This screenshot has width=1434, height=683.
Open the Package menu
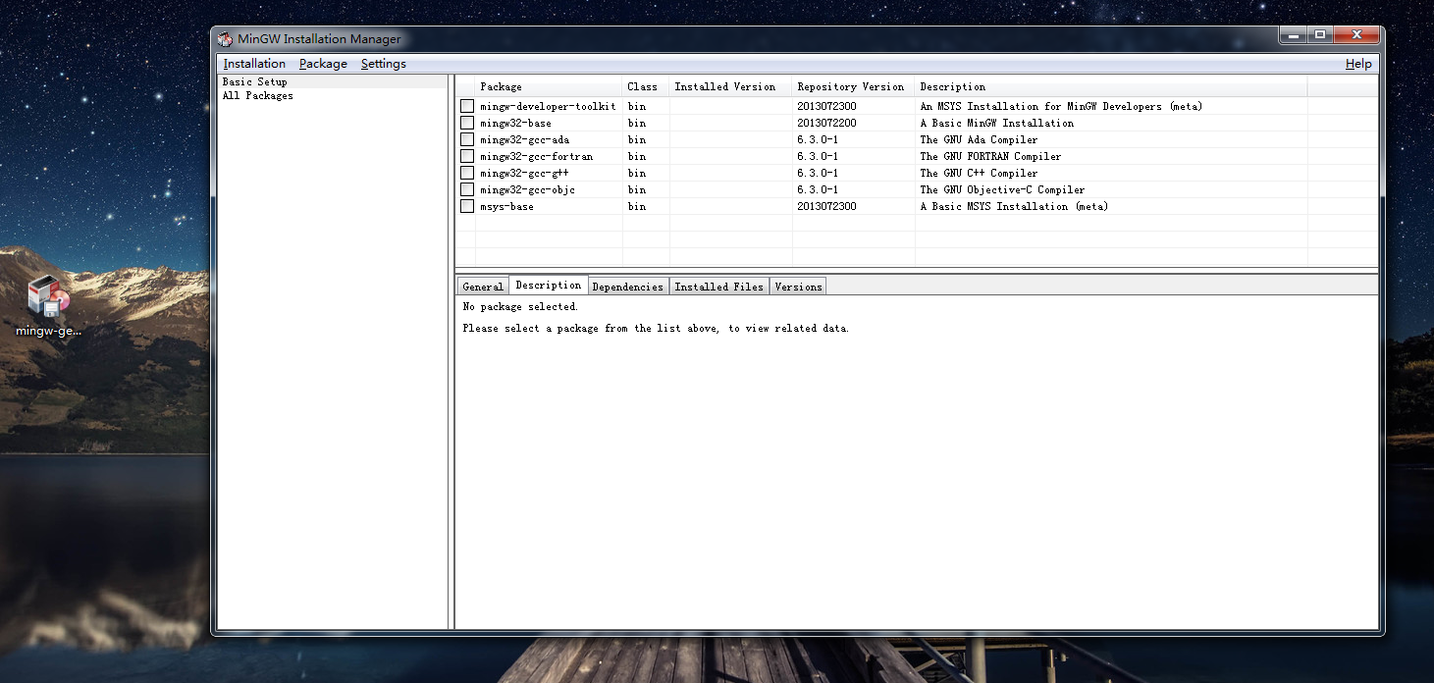coord(323,64)
